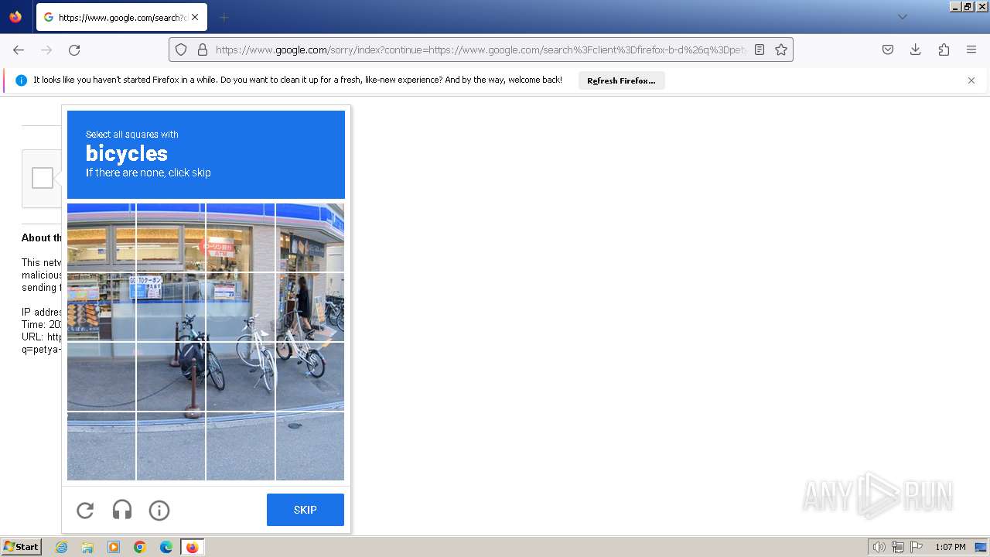Bookmark this page with the star
The height and width of the screenshot is (557, 990).
pyautogui.click(x=781, y=50)
